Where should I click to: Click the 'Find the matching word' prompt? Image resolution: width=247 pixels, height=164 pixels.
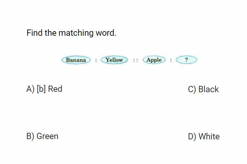point(71,33)
